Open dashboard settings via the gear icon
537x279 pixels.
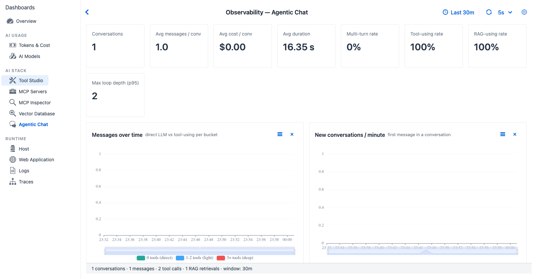tap(524, 12)
